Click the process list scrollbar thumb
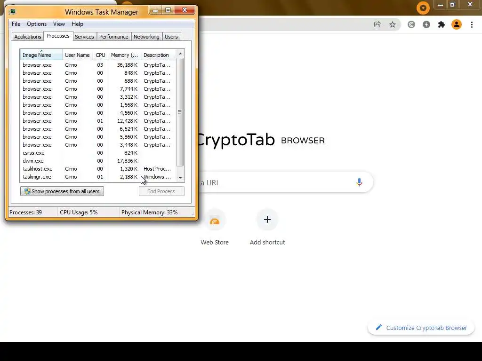The height and width of the screenshot is (361, 482). tap(180, 112)
